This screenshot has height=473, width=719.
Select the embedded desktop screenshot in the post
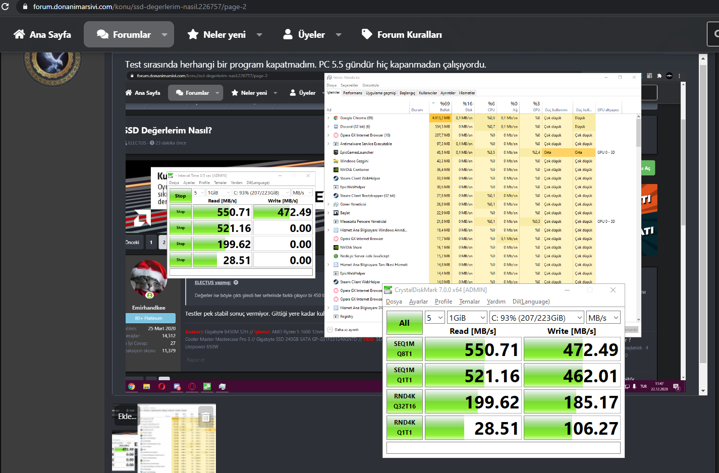click(406, 232)
